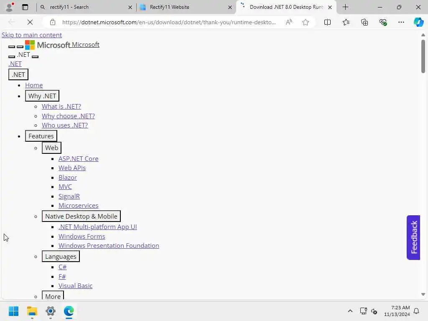The height and width of the screenshot is (321, 428).
Task: View site information lock icon
Action: pos(53,22)
